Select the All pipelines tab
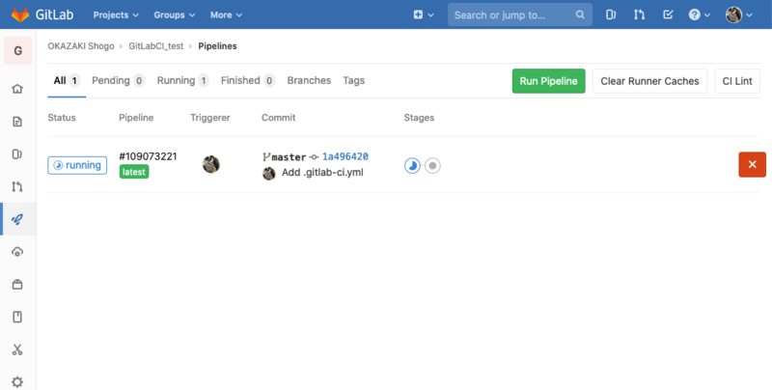772x390 pixels. pyautogui.click(x=67, y=81)
